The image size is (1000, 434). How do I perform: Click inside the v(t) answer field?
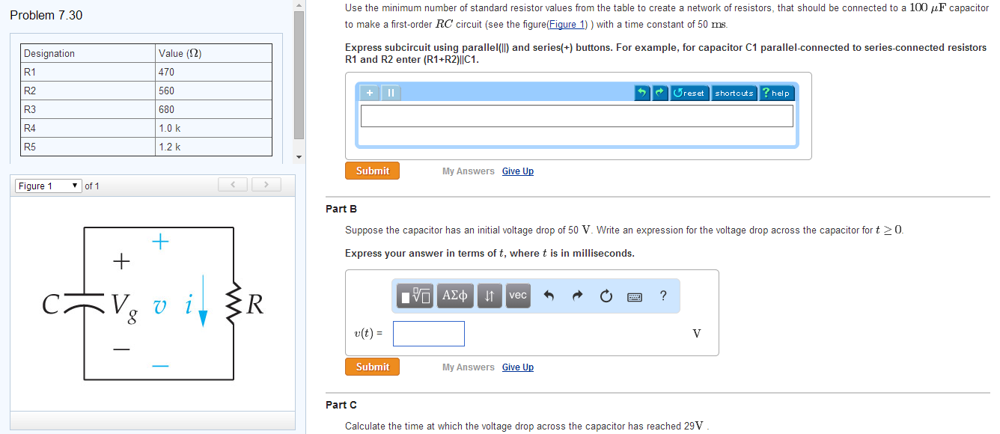point(428,333)
